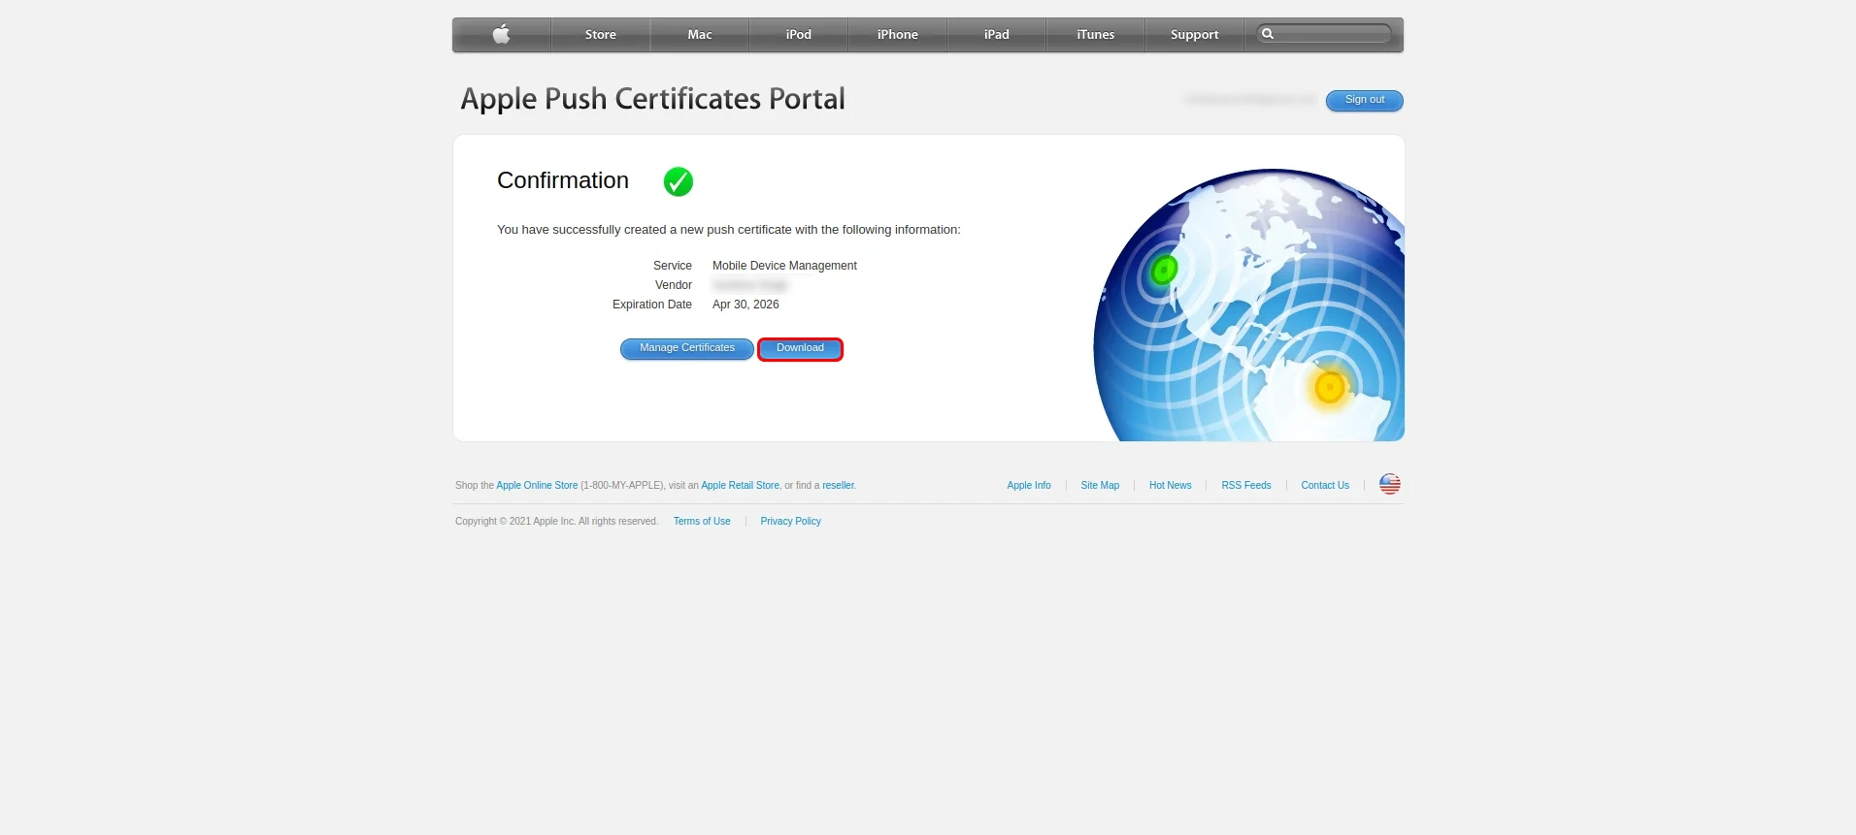This screenshot has height=835, width=1856.
Task: Open the Store menu item
Action: tap(600, 35)
